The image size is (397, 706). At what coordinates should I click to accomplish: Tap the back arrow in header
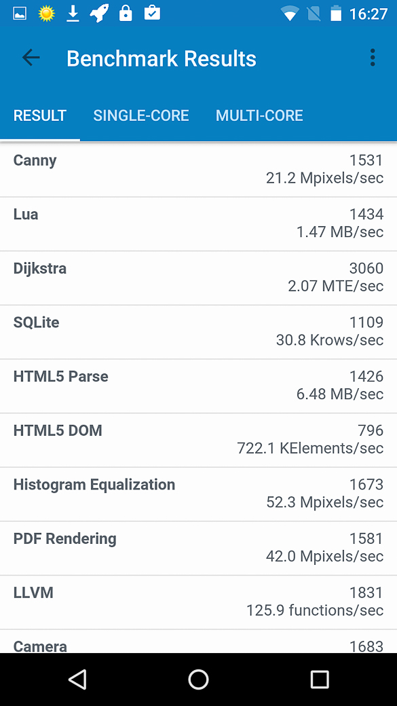coord(31,58)
